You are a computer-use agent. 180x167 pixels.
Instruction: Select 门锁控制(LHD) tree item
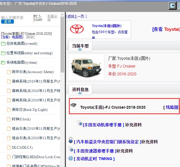[36, 157]
